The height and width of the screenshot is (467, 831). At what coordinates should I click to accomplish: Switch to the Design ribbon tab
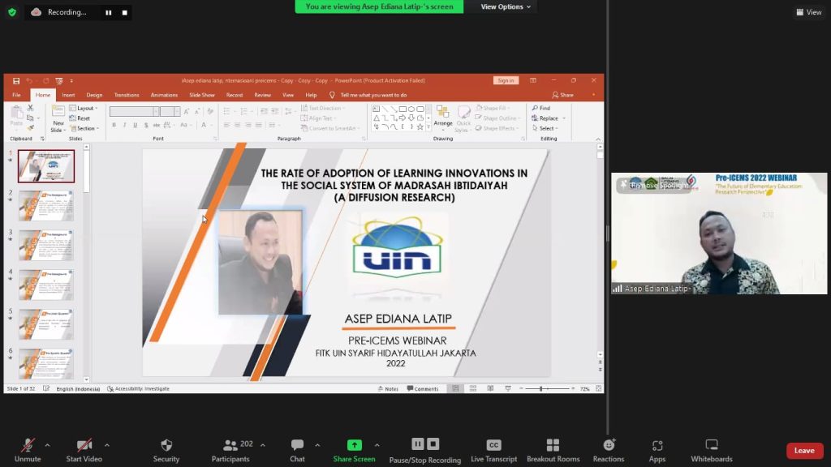(x=94, y=96)
